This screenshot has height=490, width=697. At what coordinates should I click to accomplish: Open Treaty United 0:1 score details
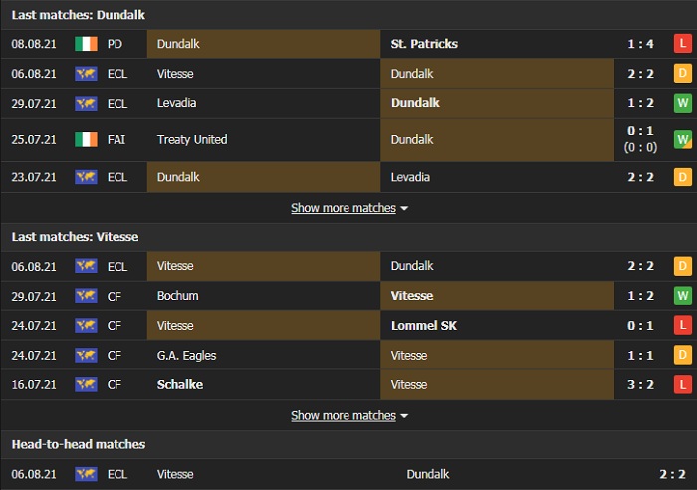point(640,130)
